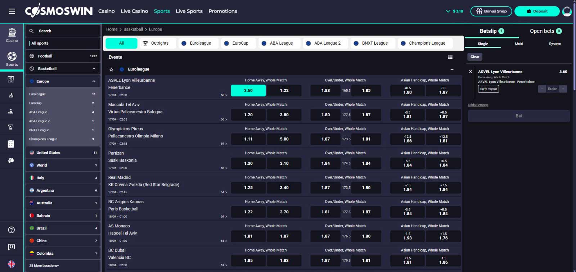Select the Brazil flag location
This screenshot has width=576, height=272.
click(x=32, y=228)
